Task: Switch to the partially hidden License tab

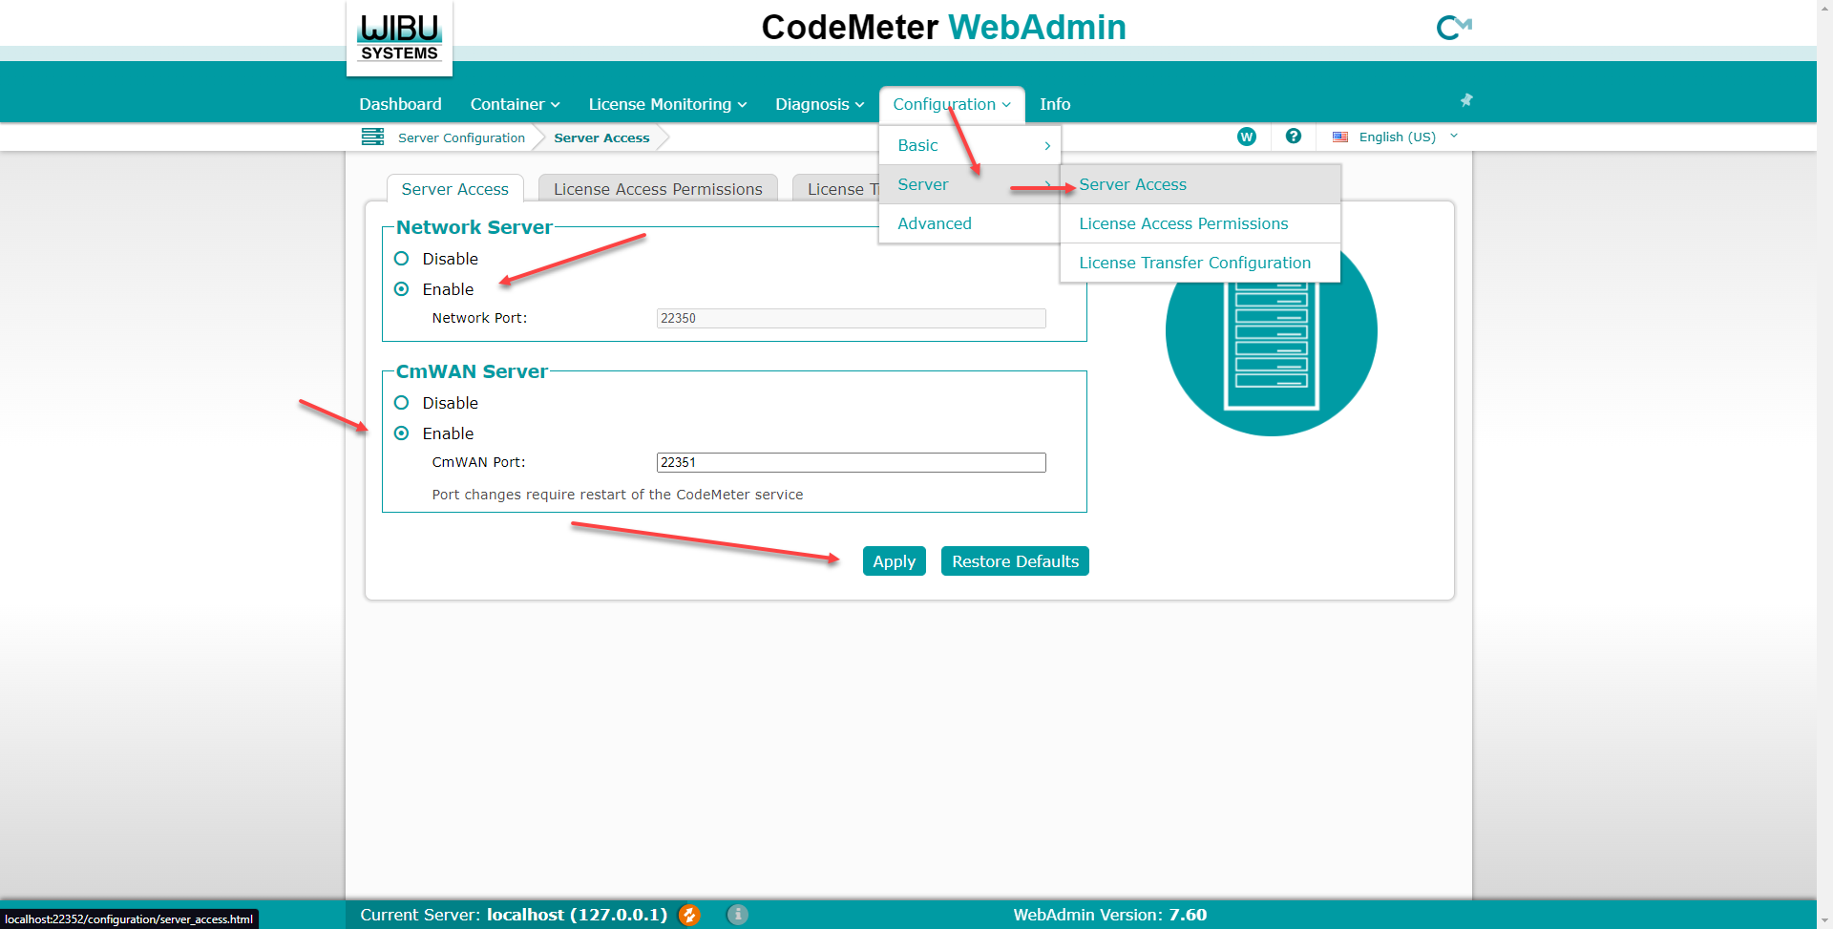Action: tap(836, 189)
